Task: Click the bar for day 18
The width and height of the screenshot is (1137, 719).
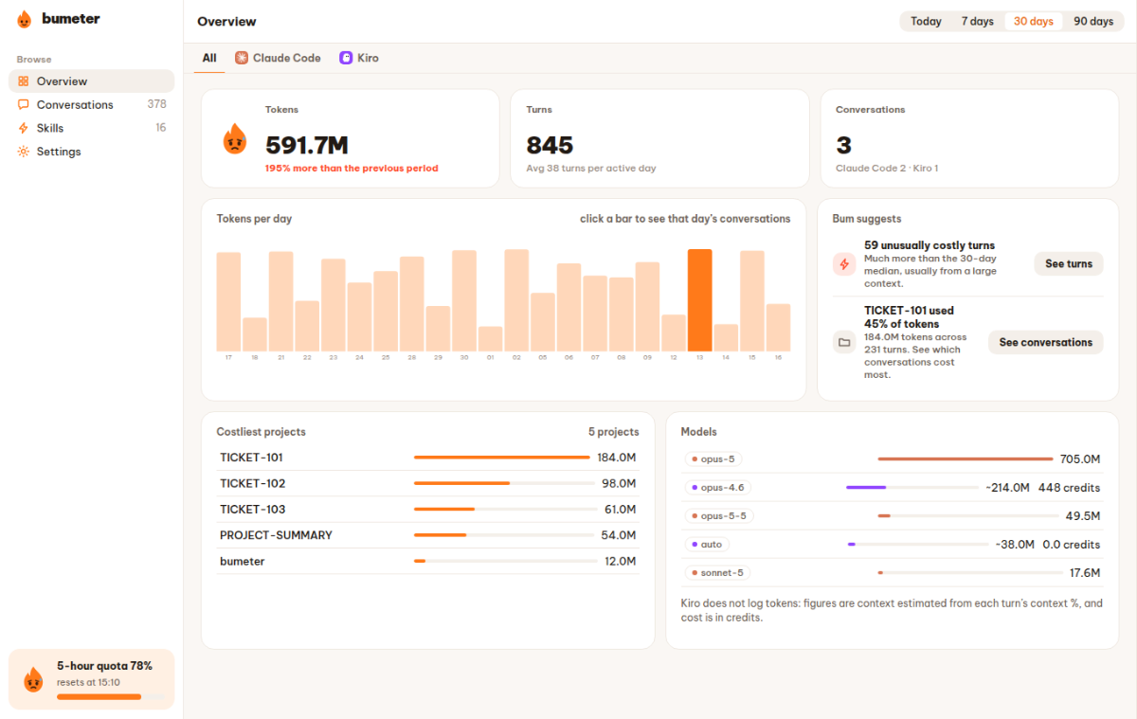Action: 255,334
